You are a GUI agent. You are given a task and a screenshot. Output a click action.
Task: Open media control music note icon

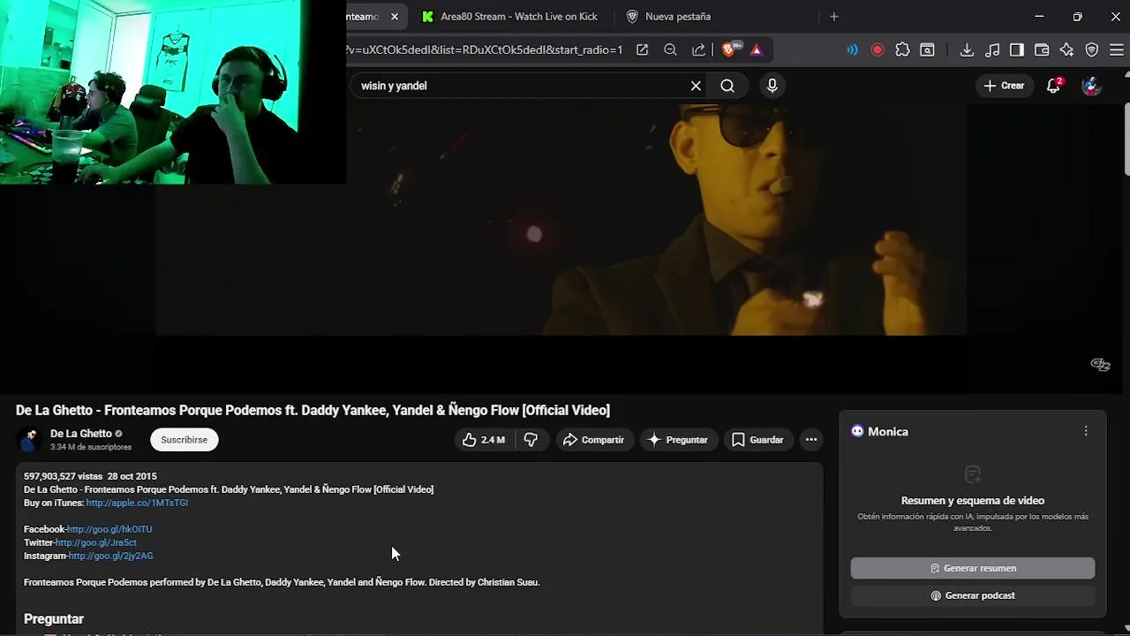(992, 50)
